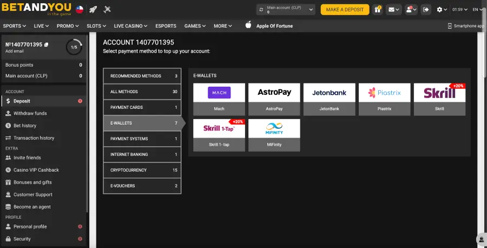Screen dimensions: 487x248
Task: Click the log out arrow icon
Action: pos(426,10)
